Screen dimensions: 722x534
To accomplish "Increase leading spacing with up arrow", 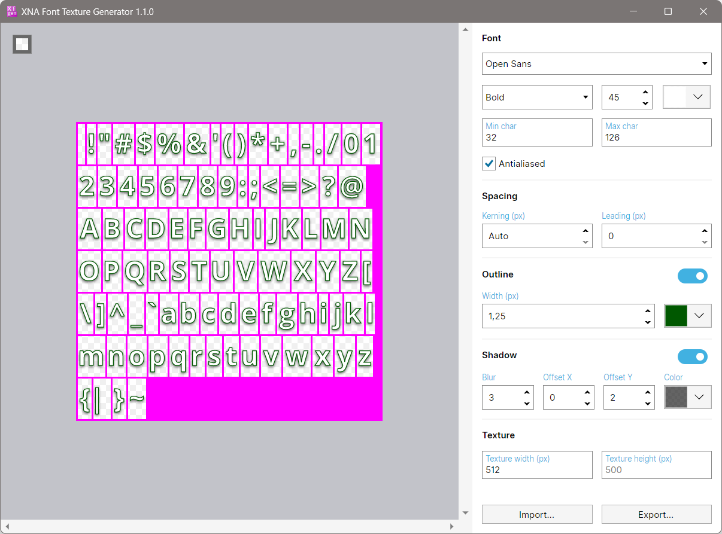I will pos(705,231).
